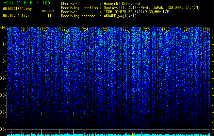Click the 0.7 kHz axis label
This screenshot has width=214, height=136.
click(x=3, y=112)
